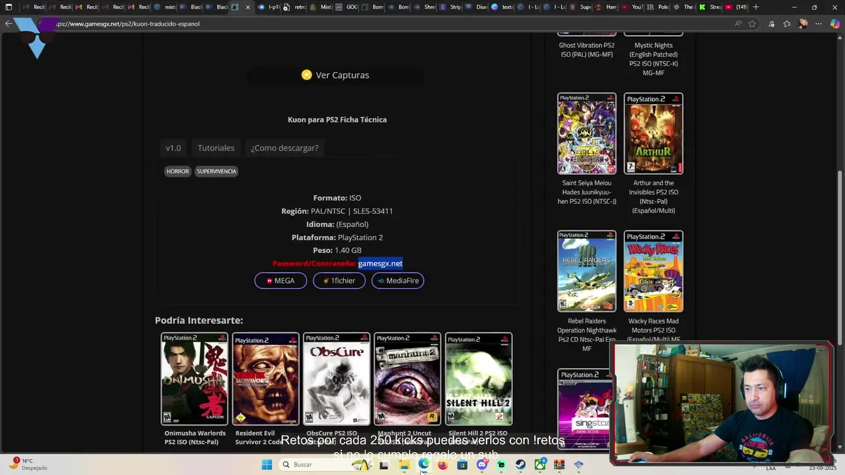Close the active Kuon tab

click(x=248, y=7)
